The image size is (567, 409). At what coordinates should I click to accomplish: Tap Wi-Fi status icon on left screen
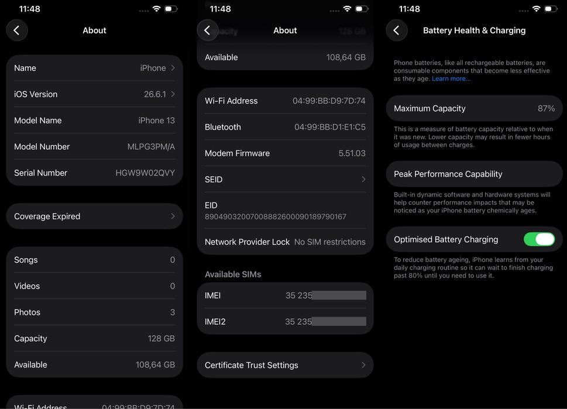coord(157,9)
